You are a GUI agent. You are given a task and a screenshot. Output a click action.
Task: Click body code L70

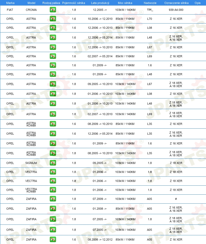[149, 19]
